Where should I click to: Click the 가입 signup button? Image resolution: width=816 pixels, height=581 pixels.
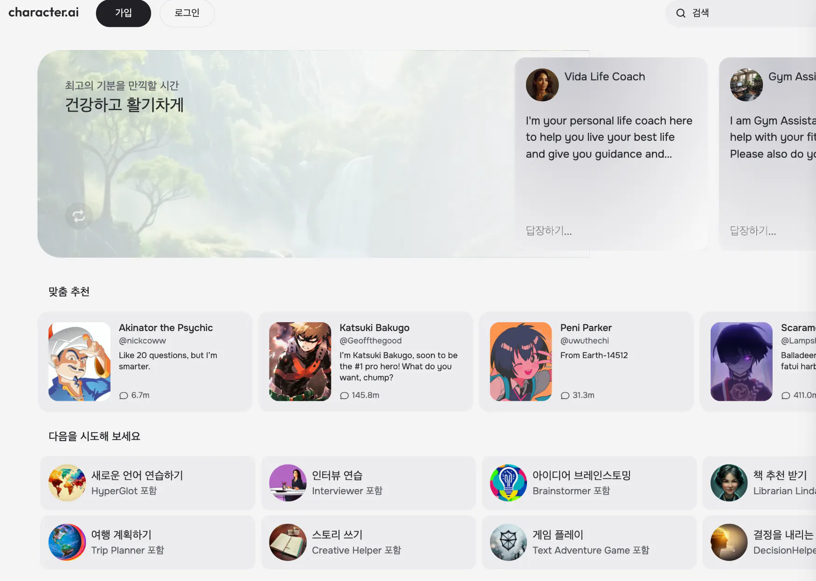click(123, 14)
